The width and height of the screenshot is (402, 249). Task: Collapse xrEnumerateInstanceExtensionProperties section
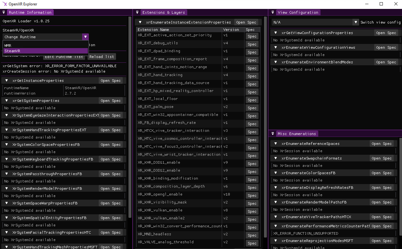pos(140,22)
